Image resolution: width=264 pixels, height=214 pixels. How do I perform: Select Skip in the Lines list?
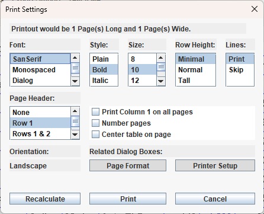(x=240, y=70)
